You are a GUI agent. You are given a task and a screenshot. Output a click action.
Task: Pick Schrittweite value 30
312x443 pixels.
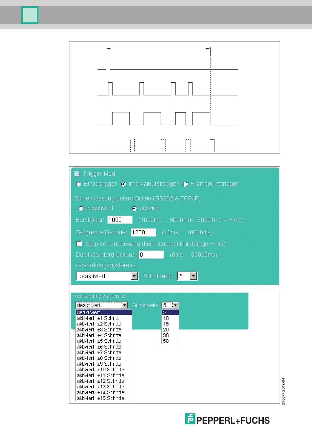coord(170,335)
